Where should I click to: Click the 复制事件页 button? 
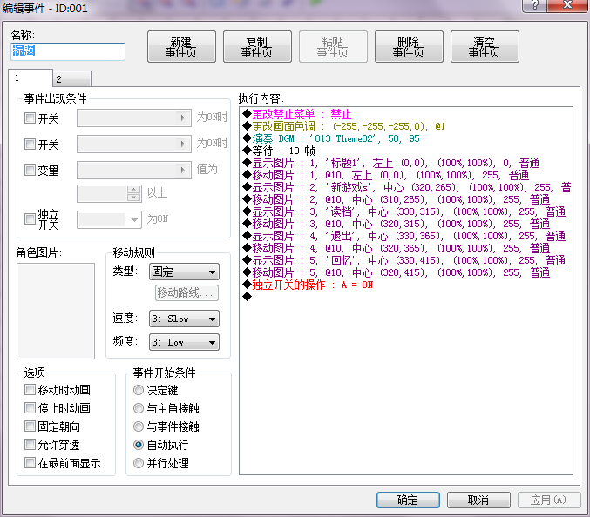(257, 47)
